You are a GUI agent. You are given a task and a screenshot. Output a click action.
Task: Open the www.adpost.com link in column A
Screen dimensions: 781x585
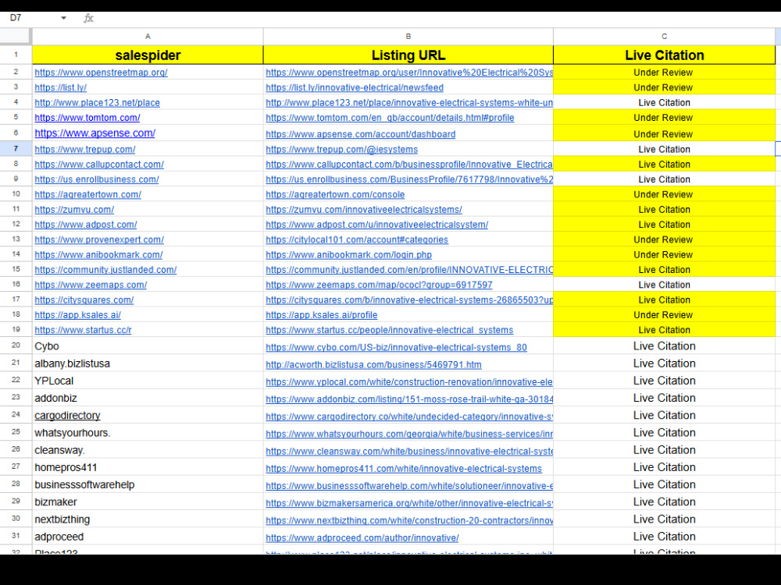[x=86, y=225]
